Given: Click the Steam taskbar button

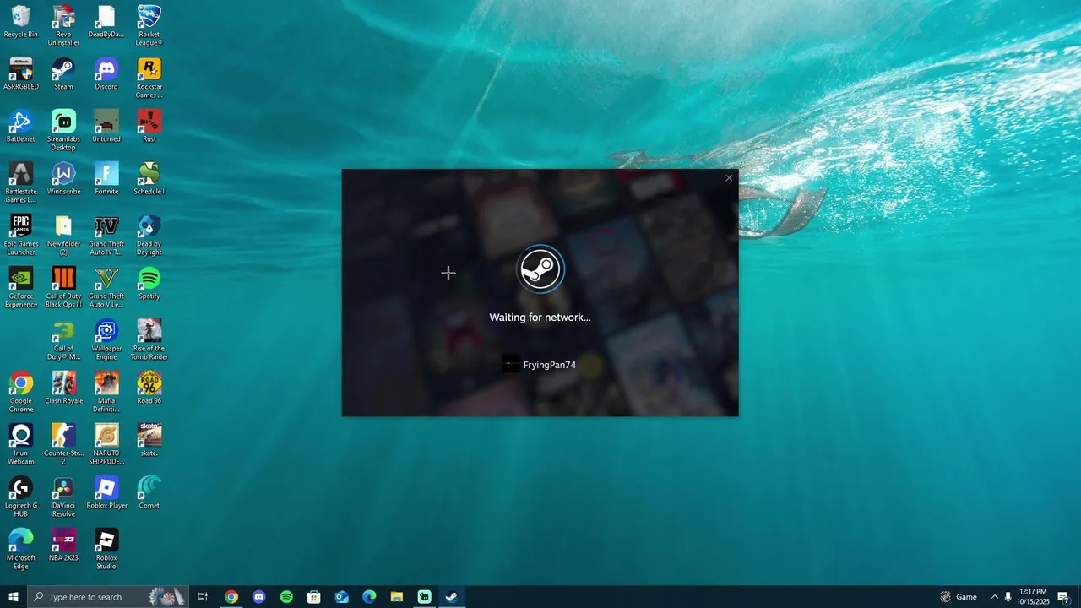Looking at the screenshot, I should pos(452,597).
